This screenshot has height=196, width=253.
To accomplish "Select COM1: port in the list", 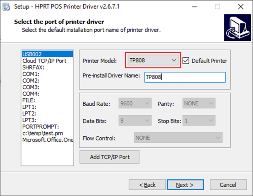I will [30, 74].
